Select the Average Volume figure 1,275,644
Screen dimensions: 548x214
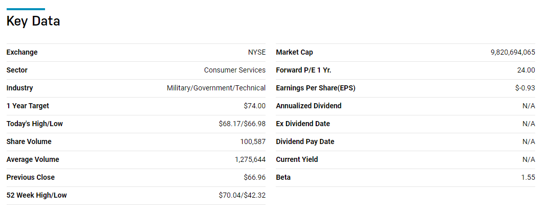tap(250, 159)
